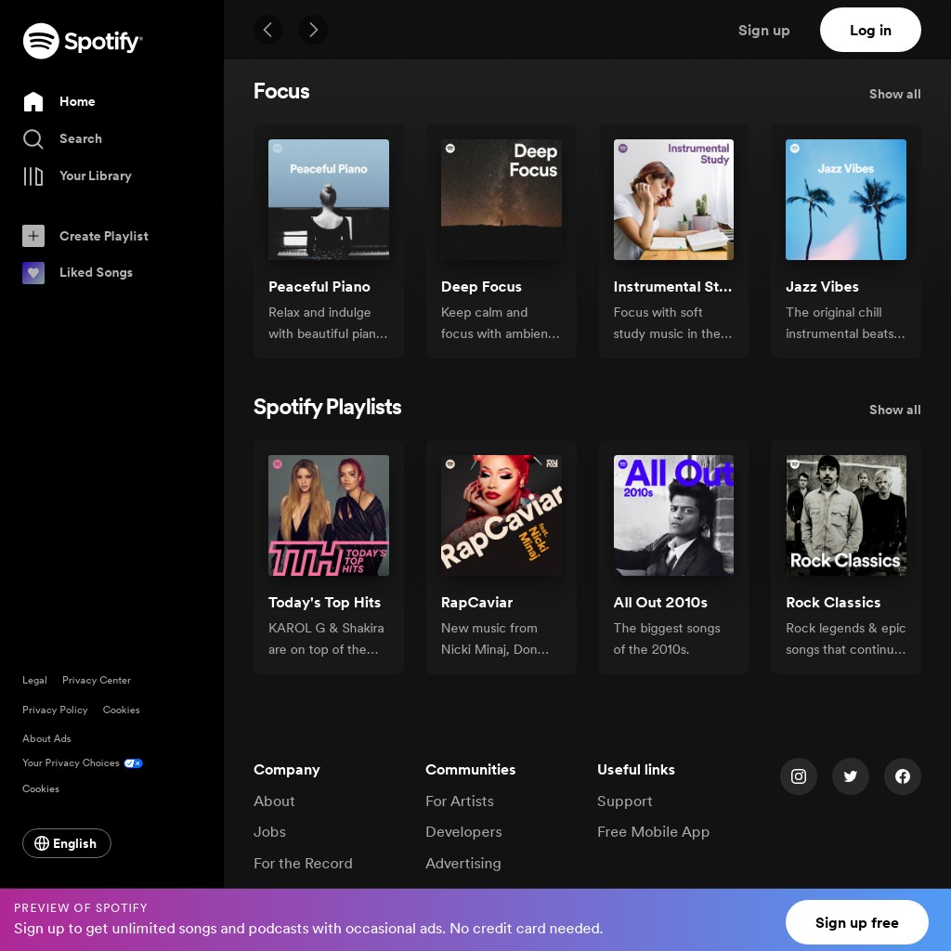Click the RapCaviar title text

click(476, 602)
